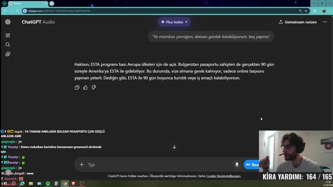Go forward in browser history
Image resolution: width=333 pixels, height=187 pixels.
click(x=11, y=11)
